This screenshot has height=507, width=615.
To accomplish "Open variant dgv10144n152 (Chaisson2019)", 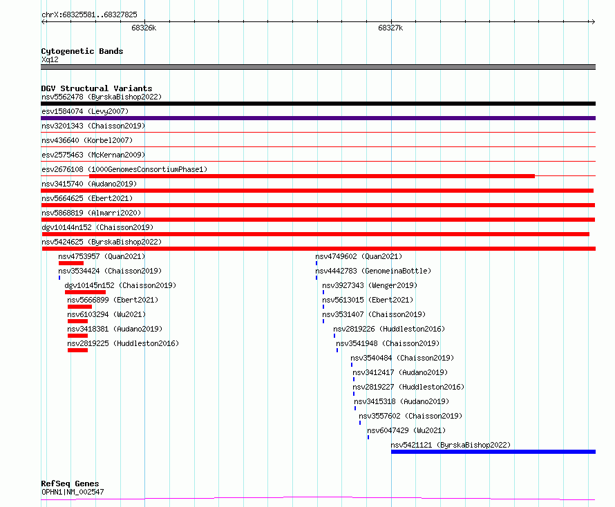I will click(97, 227).
